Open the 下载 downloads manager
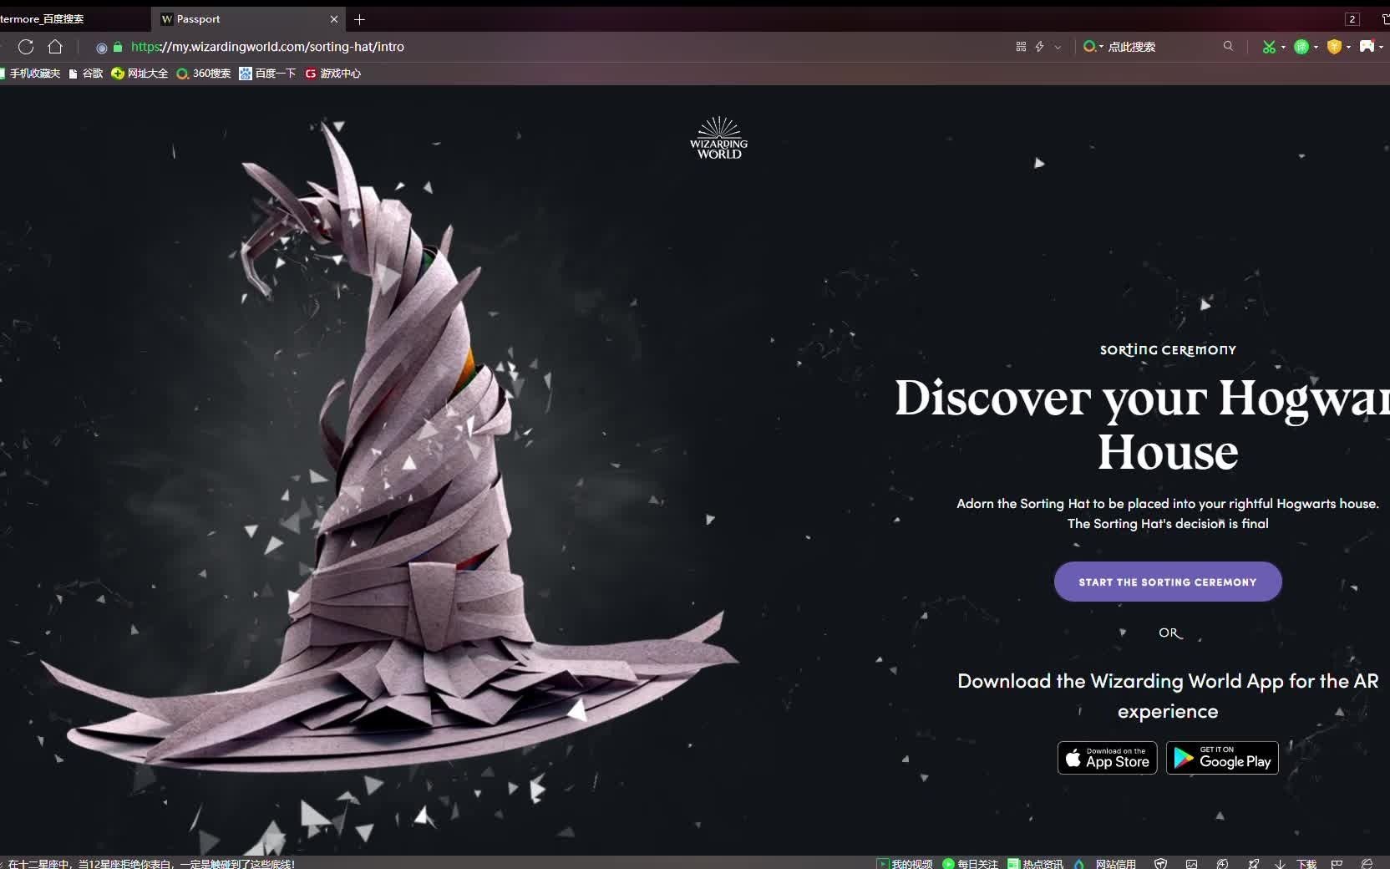The height and width of the screenshot is (869, 1390). [1296, 863]
